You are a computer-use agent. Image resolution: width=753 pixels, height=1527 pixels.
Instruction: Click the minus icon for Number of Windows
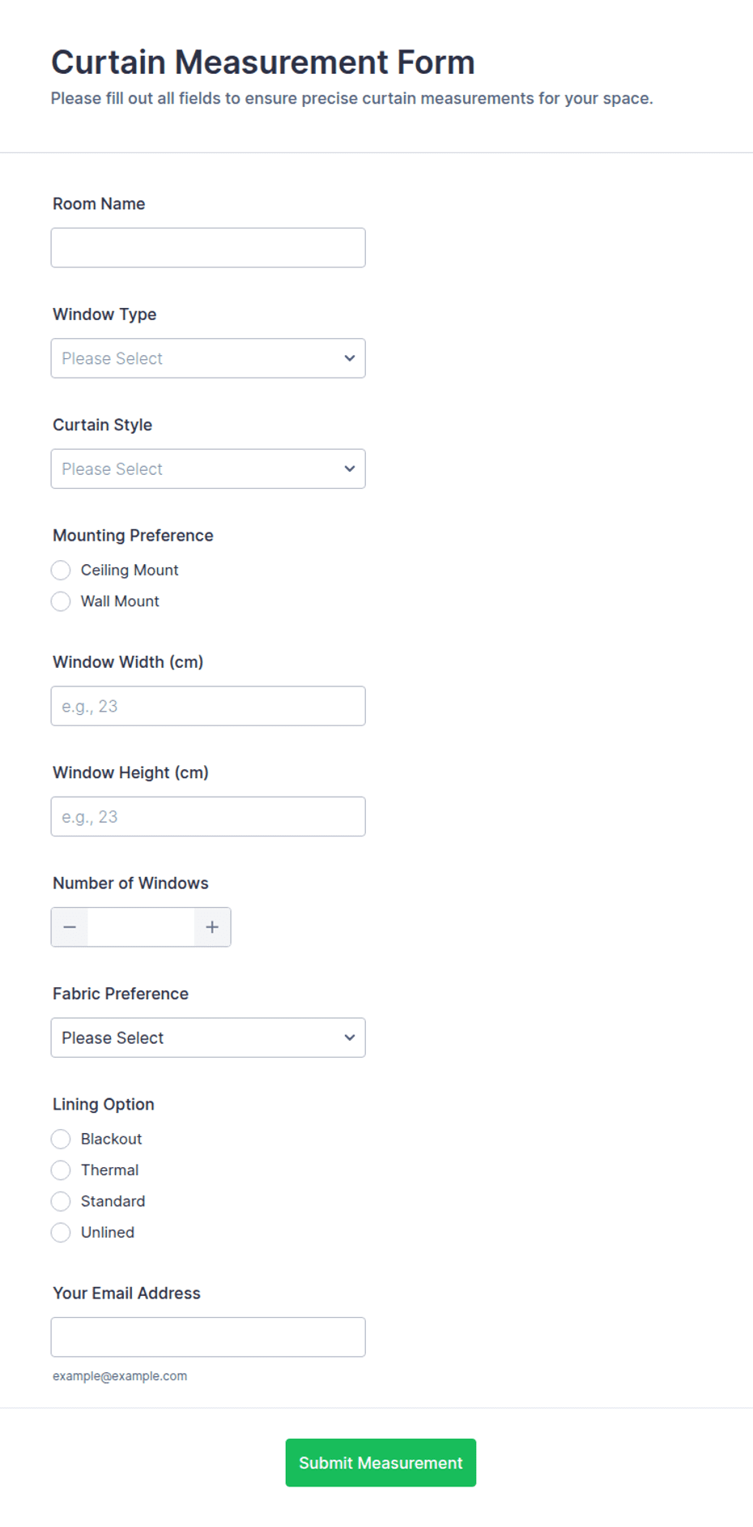(x=70, y=927)
